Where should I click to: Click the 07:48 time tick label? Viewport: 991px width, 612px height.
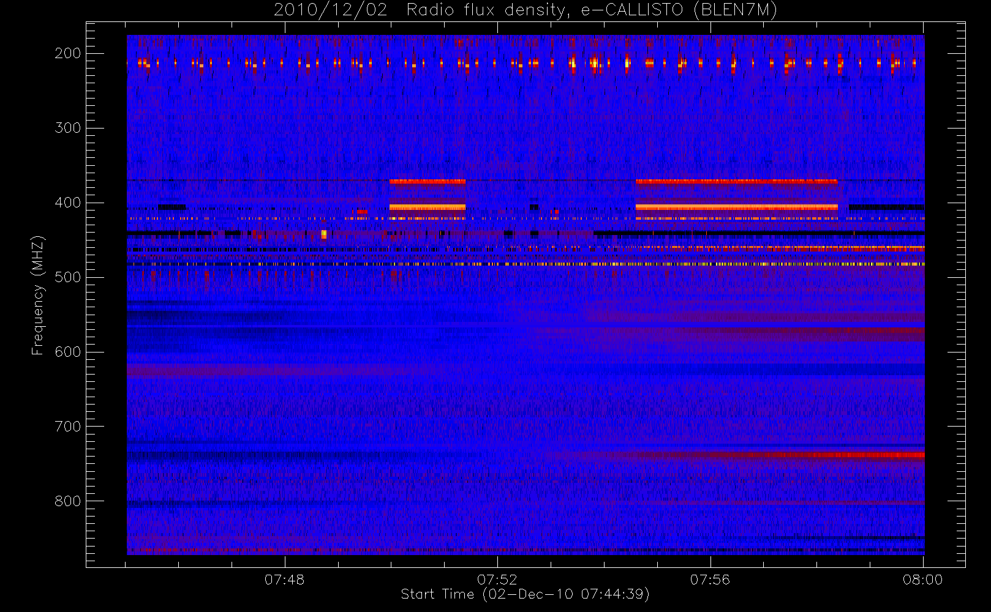point(284,580)
